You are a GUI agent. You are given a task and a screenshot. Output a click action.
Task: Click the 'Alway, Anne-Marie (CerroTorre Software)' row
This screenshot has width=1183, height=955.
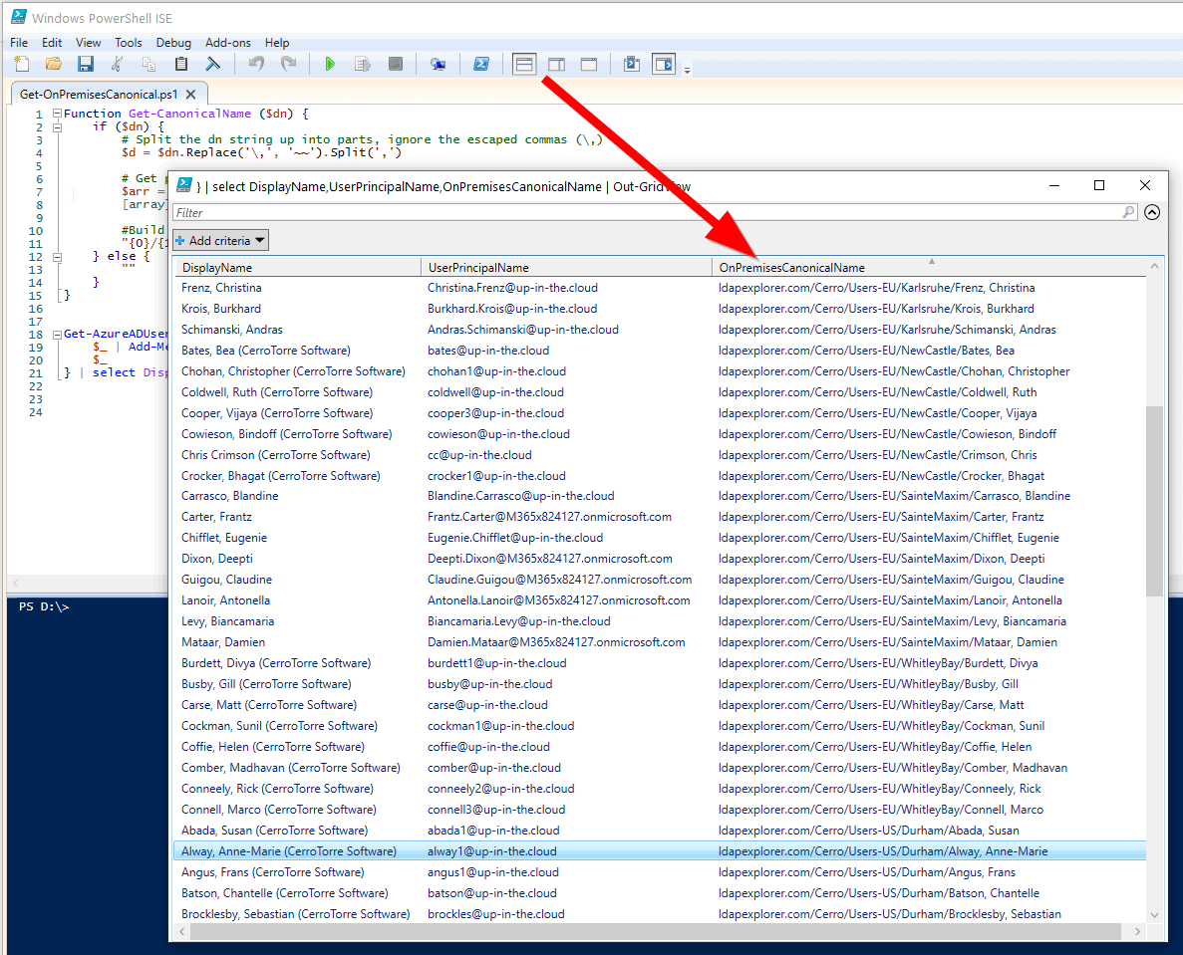click(x=660, y=851)
